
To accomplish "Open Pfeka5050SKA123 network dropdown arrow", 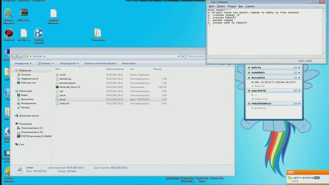I will tap(299, 104).
